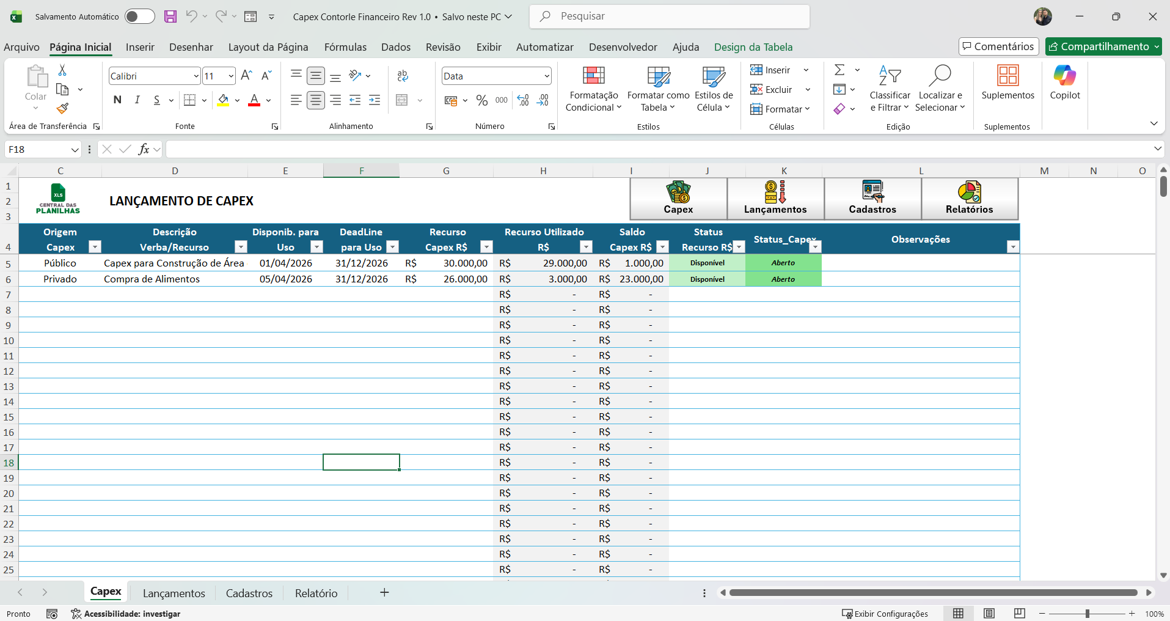This screenshot has height=621, width=1170.
Task: Toggle Italic formatting button
Action: click(x=137, y=100)
